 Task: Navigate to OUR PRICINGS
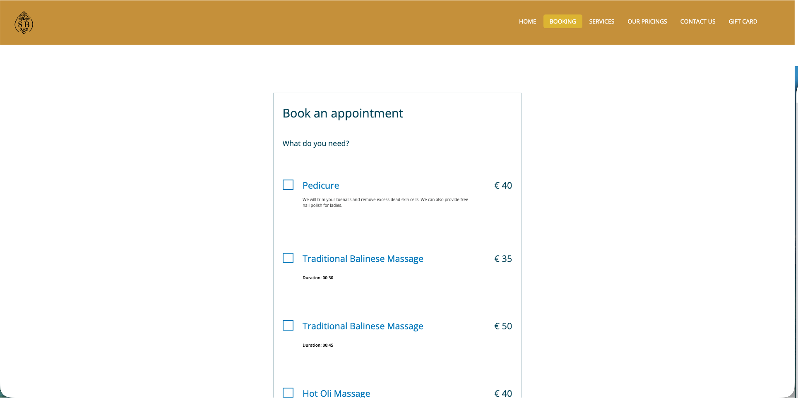coord(647,22)
